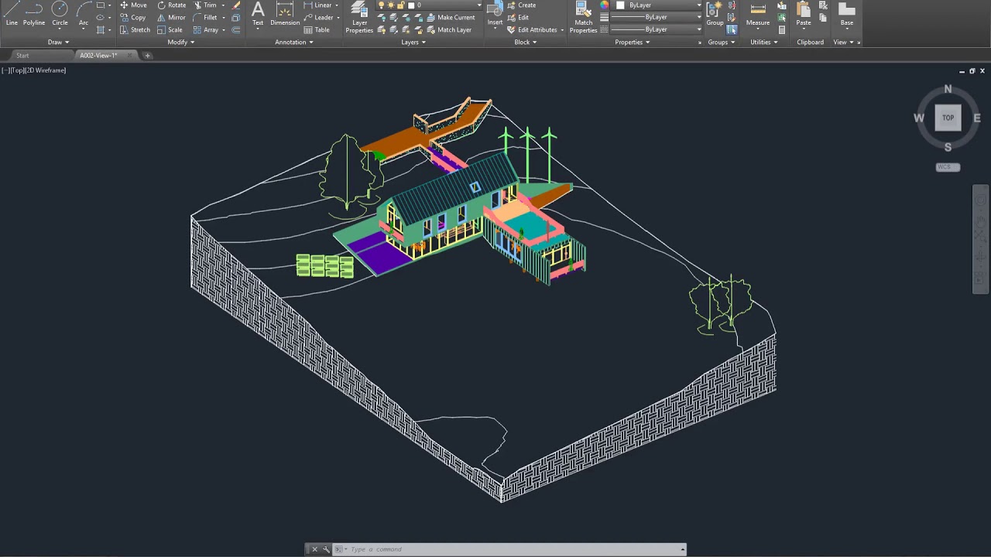The height and width of the screenshot is (557, 991).
Task: Expand the Annotation panel
Action: pyautogui.click(x=294, y=42)
